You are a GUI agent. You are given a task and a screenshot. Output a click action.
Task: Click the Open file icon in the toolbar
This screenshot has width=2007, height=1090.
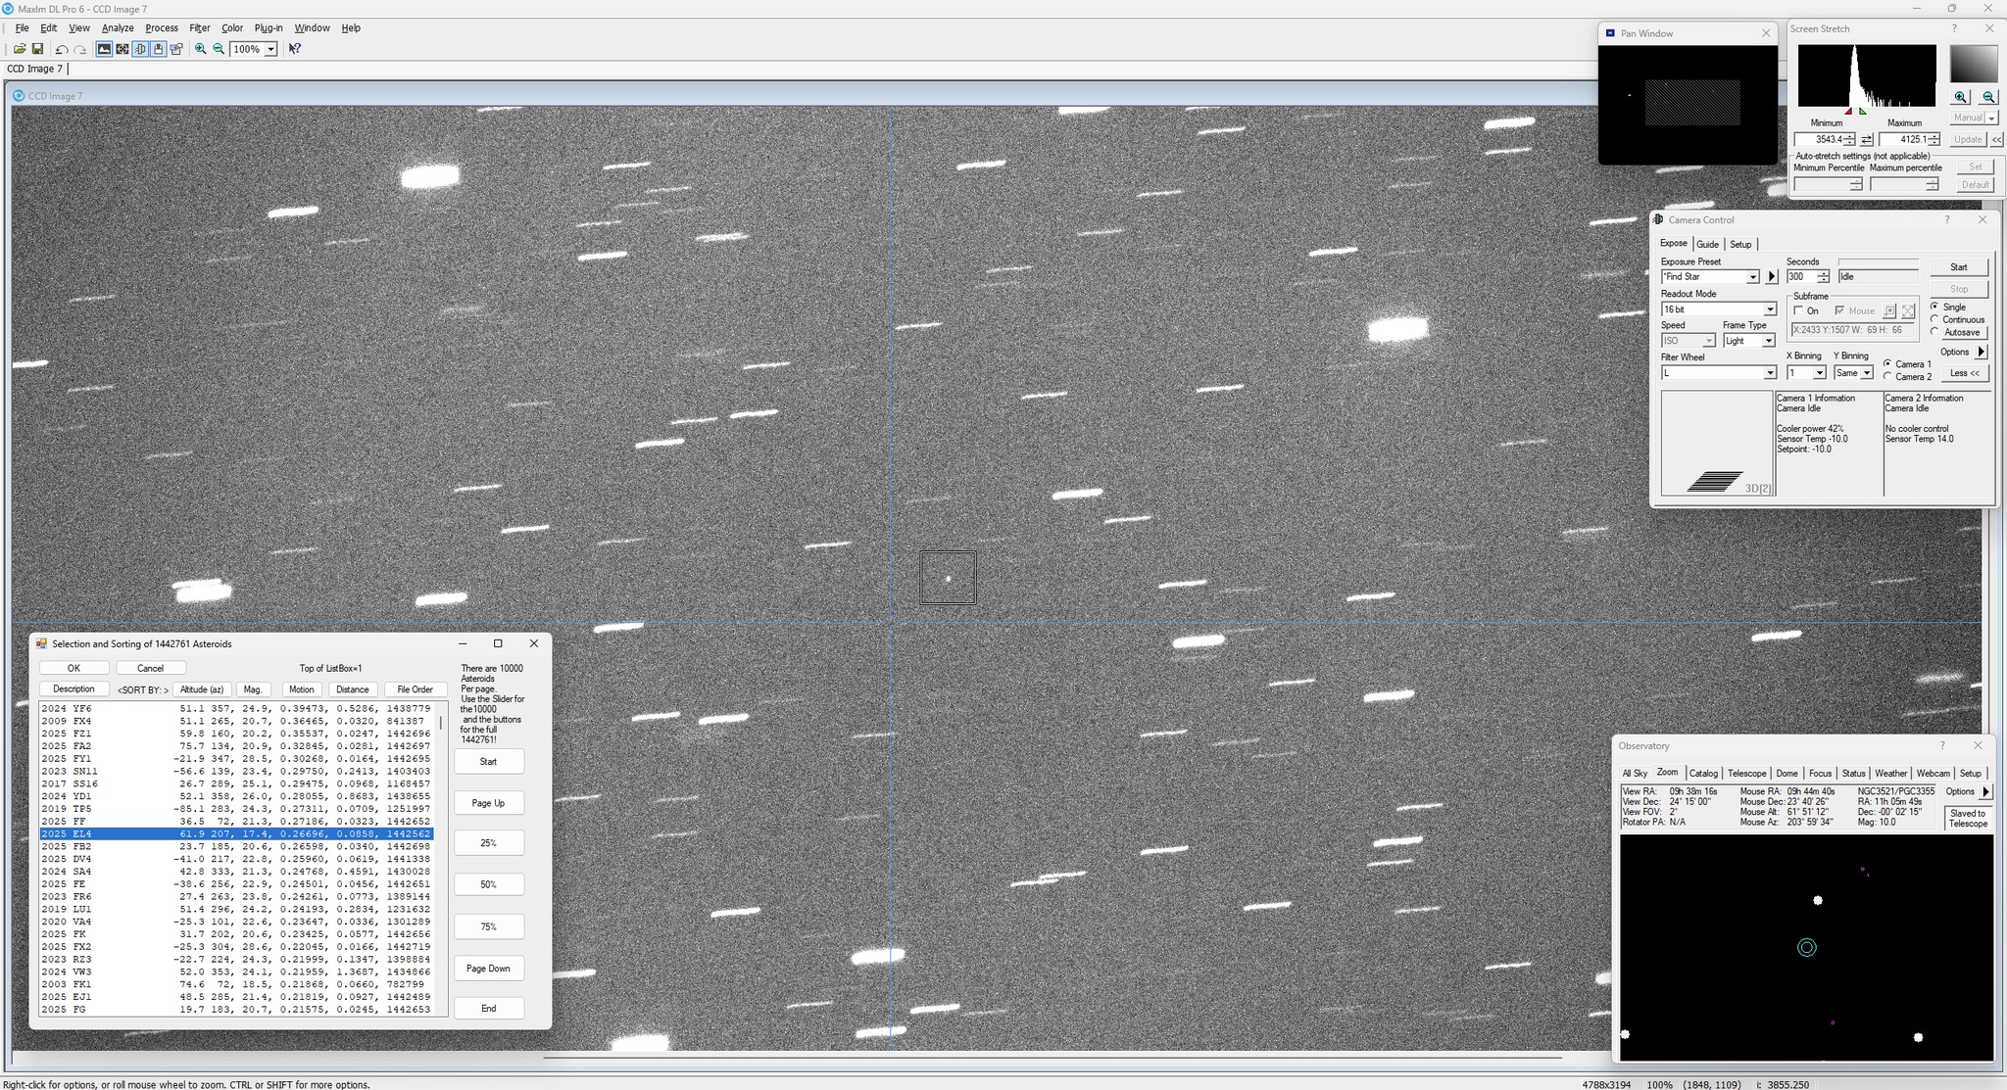click(x=22, y=49)
